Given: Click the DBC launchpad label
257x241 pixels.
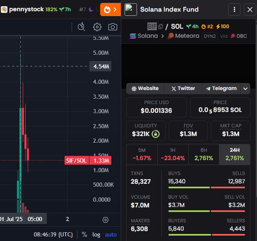Looking at the screenshot, I should coord(239,36).
